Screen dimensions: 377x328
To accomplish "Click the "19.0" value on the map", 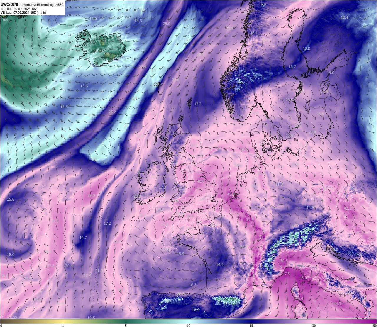I will [x=330, y=73].
